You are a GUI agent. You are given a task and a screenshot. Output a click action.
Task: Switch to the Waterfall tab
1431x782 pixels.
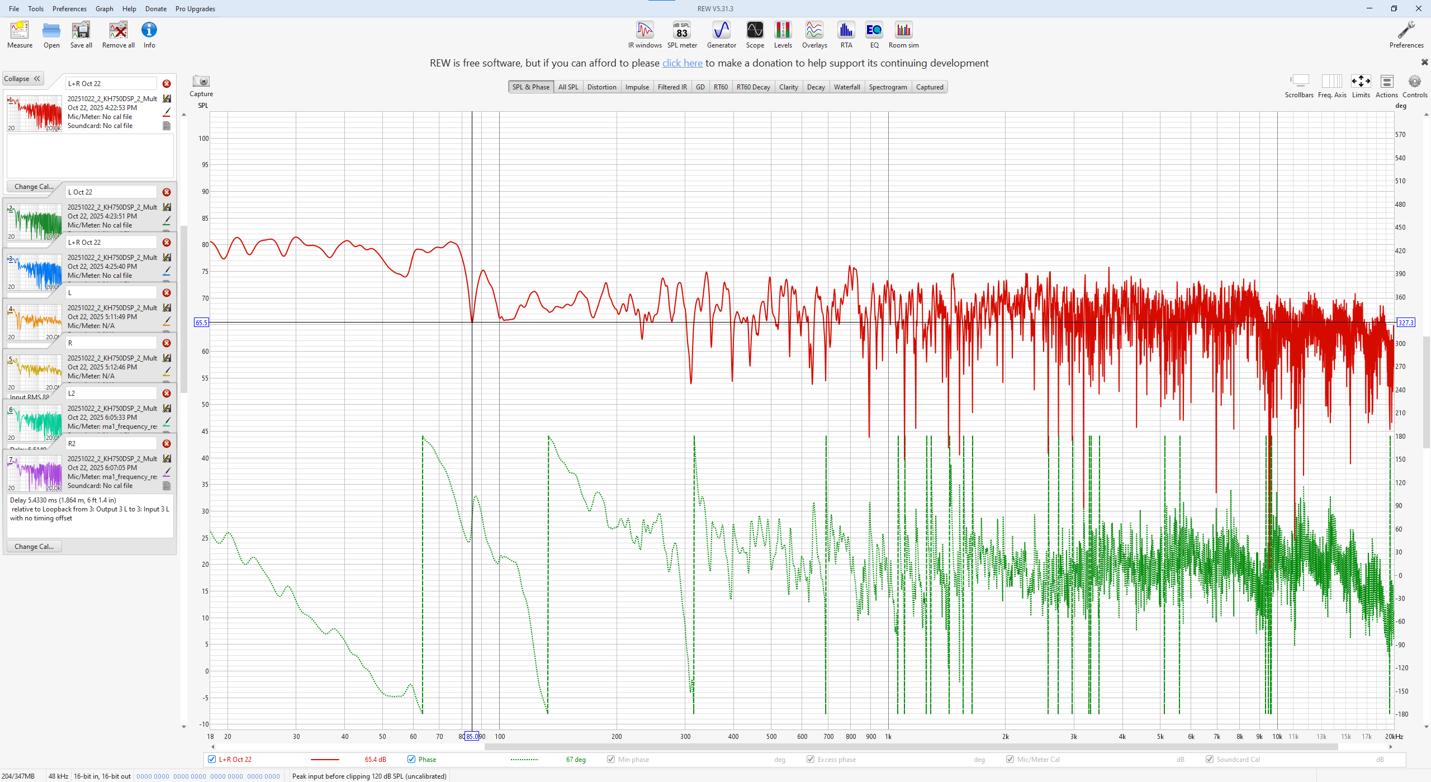(846, 87)
